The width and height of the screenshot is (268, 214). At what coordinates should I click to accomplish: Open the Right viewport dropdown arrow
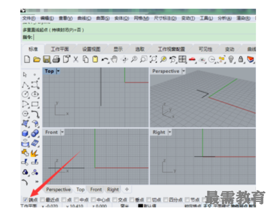click(x=170, y=132)
